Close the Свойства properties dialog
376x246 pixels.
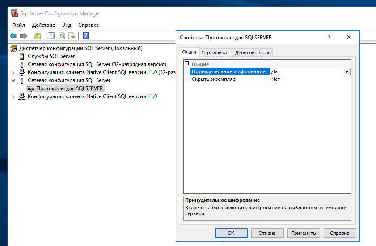click(349, 37)
